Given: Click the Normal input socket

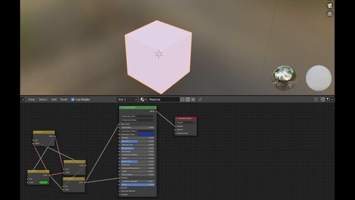Looking at the screenshot, I should (119, 188).
